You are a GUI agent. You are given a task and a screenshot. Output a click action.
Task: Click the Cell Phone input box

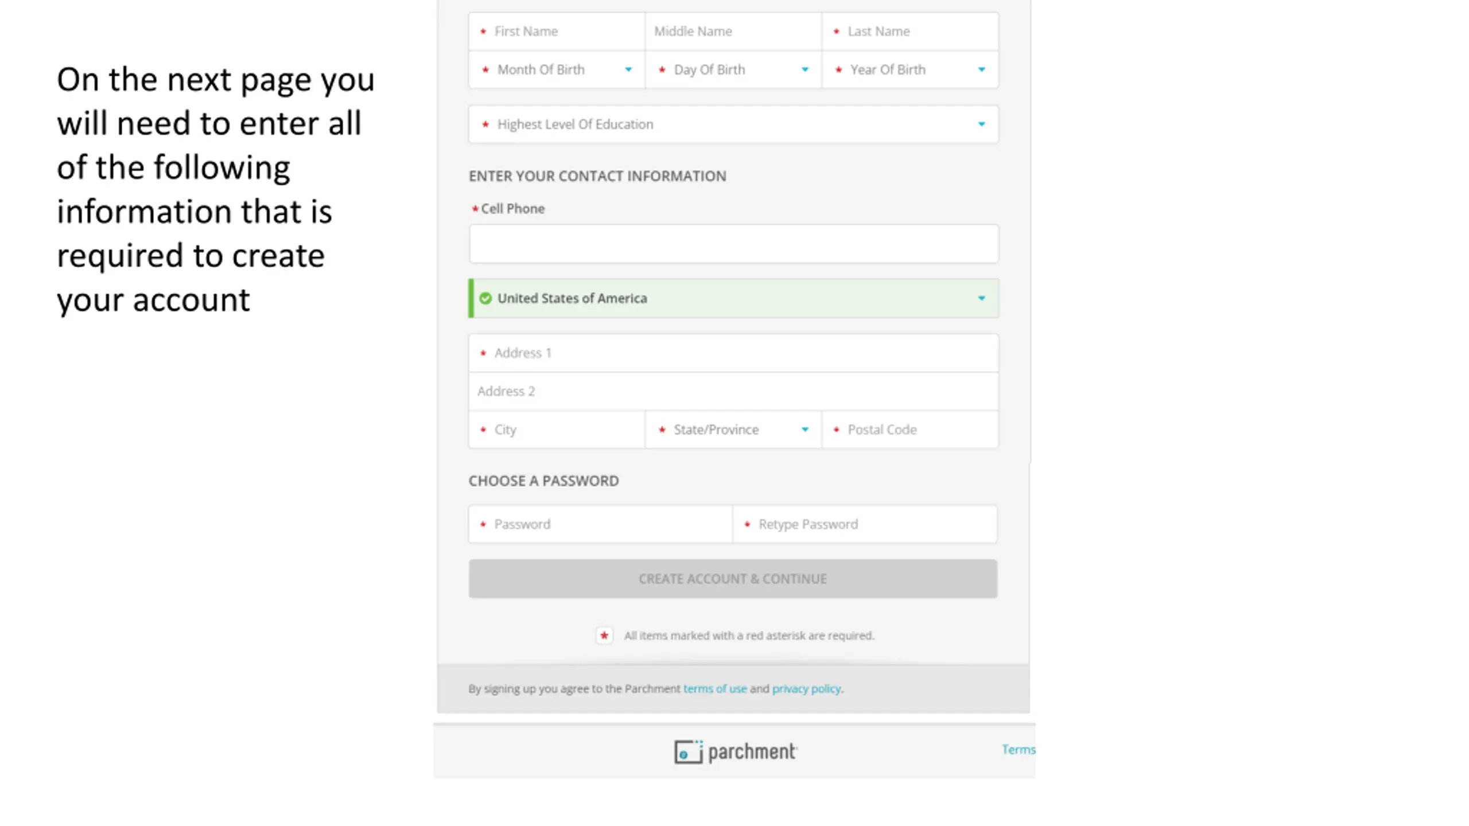click(733, 244)
